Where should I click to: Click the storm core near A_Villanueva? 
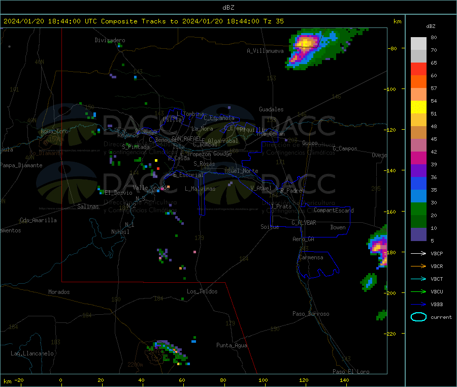point(305,44)
